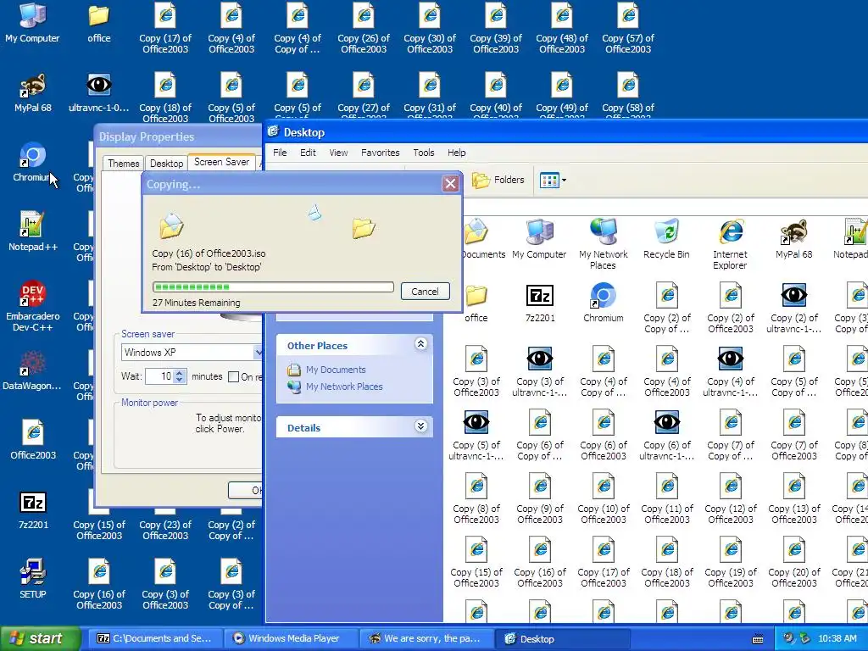Launch the Chromium desktop shortcut
The width and height of the screenshot is (868, 651).
pyautogui.click(x=32, y=162)
